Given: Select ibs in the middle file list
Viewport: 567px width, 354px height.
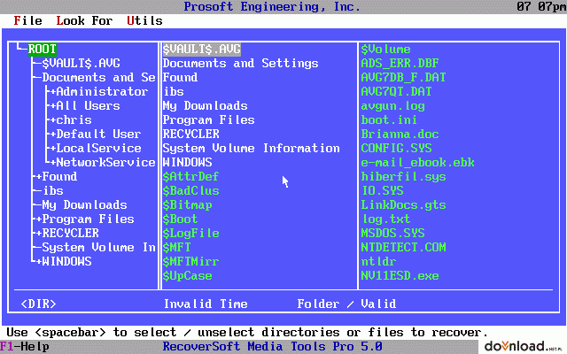Looking at the screenshot, I should tap(174, 91).
